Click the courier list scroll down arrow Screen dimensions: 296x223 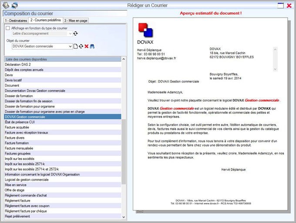[x=124, y=217]
